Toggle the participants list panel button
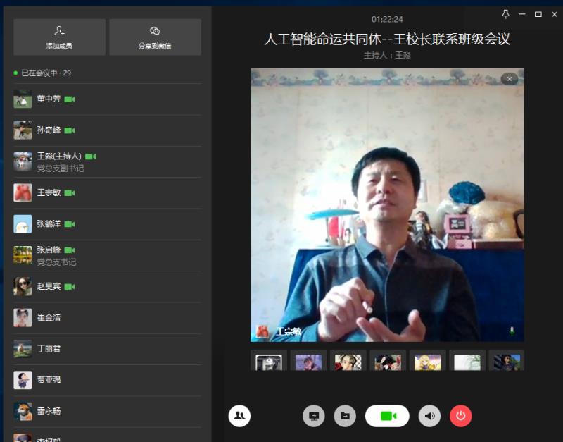 tap(239, 416)
